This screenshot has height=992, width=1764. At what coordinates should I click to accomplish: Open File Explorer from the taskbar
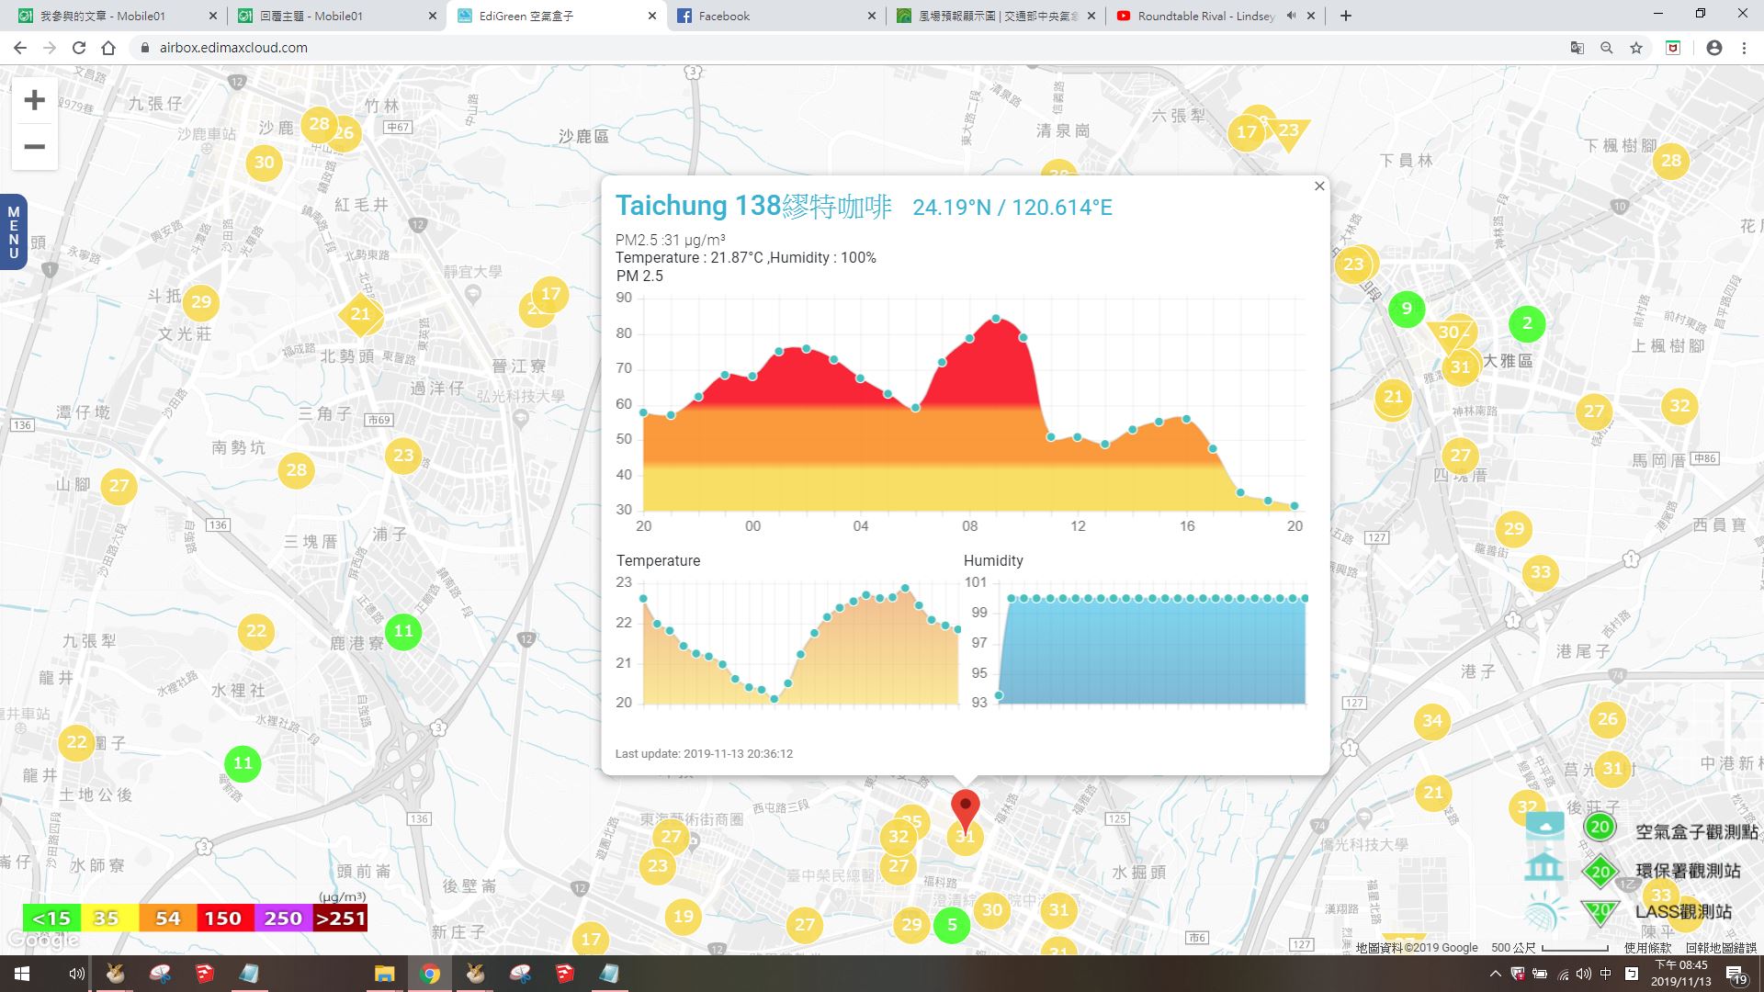(x=384, y=974)
